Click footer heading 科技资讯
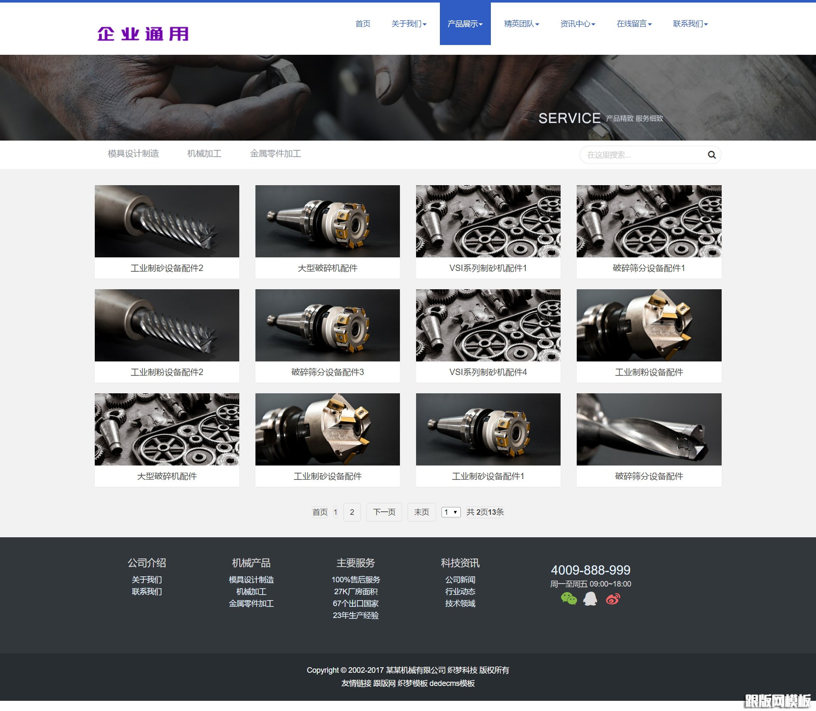816x711 pixels. 460,563
